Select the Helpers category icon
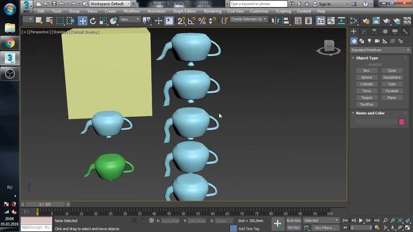Screen dimensions: 413x232 pyautogui.click(x=385, y=41)
